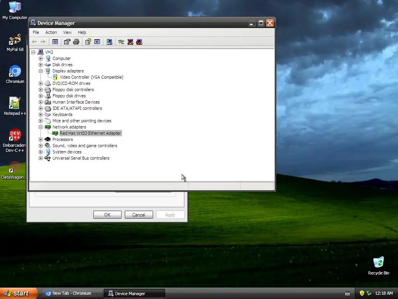398x299 pixels.
Task: Click the Back arrow in the toolbar
Action: [34, 42]
